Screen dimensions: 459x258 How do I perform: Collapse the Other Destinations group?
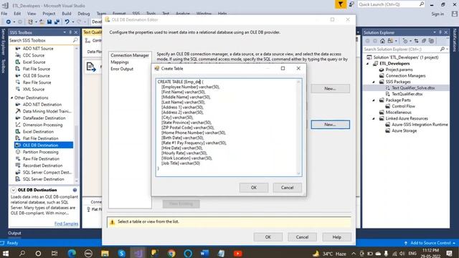(11, 97)
